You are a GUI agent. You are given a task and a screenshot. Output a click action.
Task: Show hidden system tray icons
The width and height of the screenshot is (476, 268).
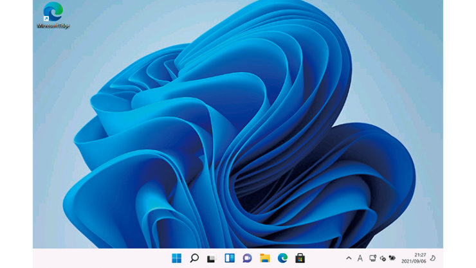click(x=349, y=258)
